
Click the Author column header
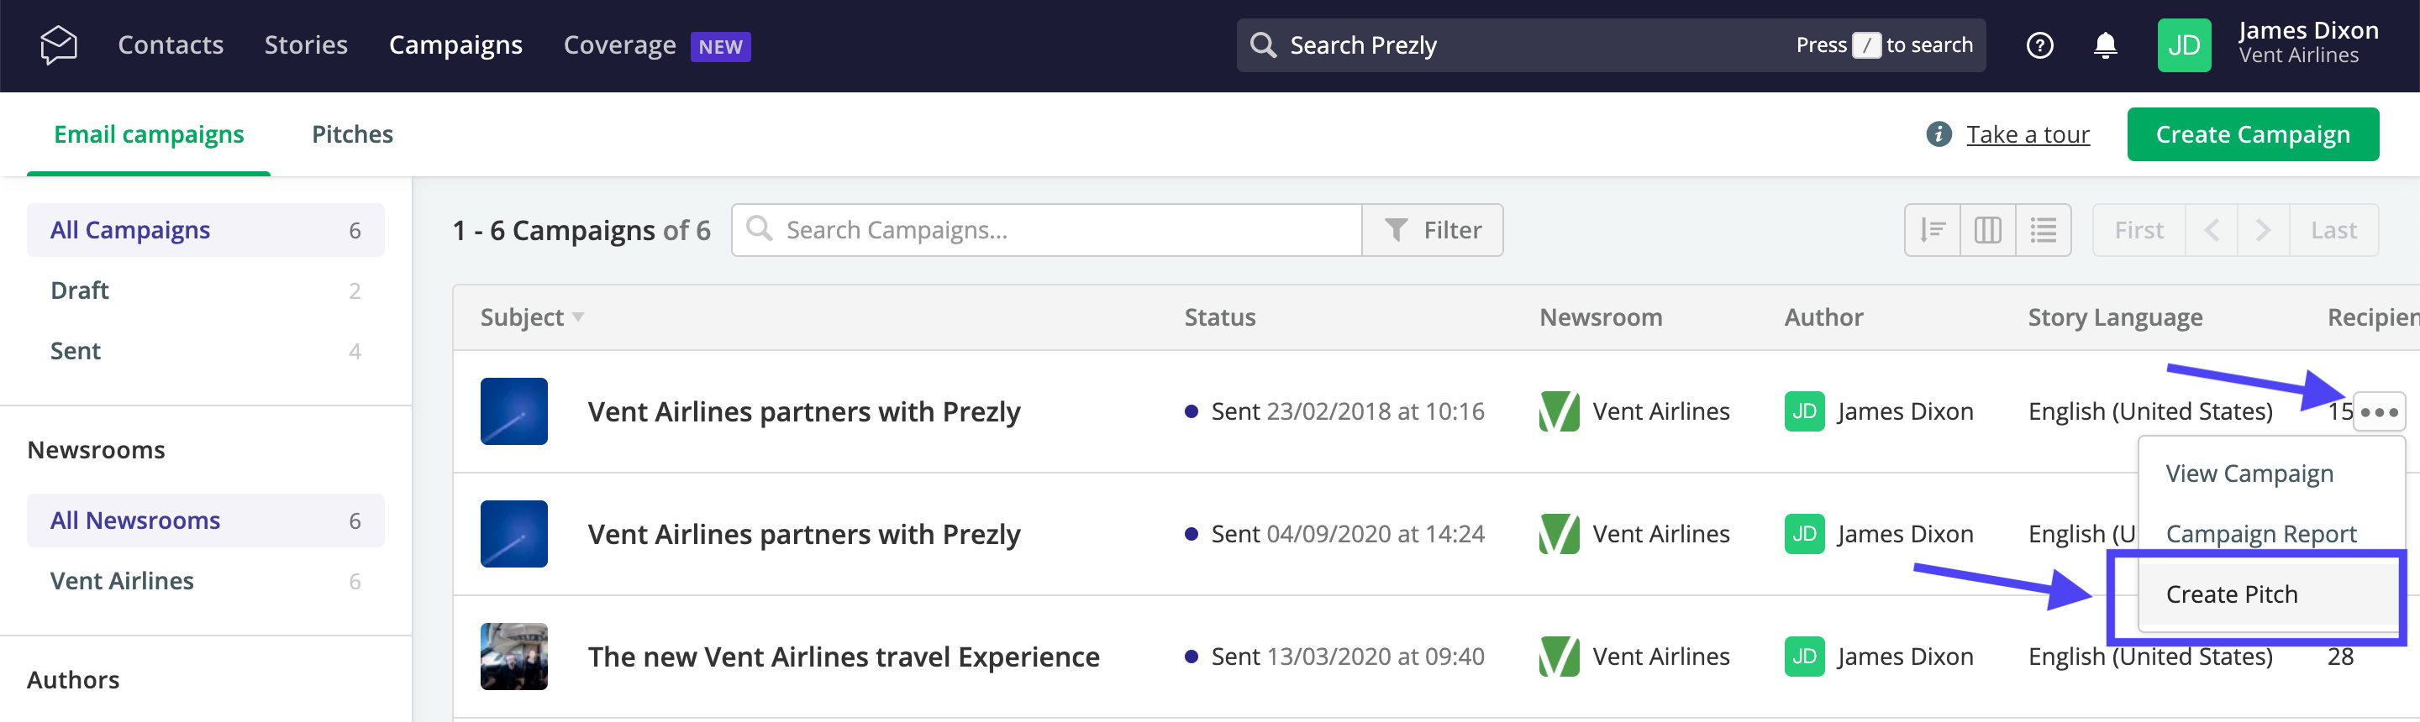pyautogui.click(x=1823, y=317)
